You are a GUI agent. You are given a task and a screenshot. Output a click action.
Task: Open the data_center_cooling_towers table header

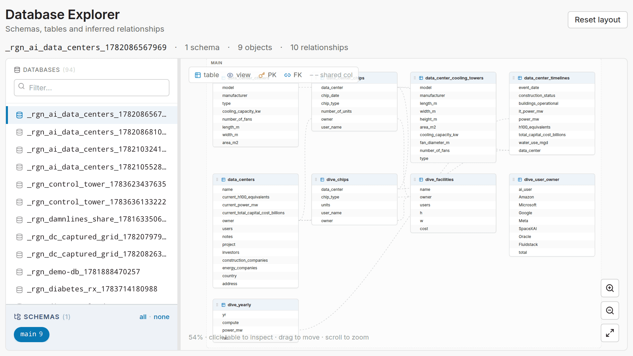(453, 78)
